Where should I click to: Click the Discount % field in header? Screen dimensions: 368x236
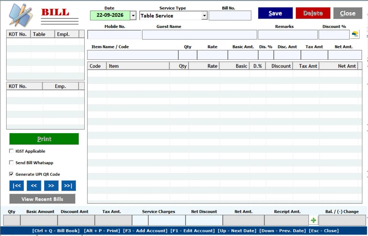334,35
